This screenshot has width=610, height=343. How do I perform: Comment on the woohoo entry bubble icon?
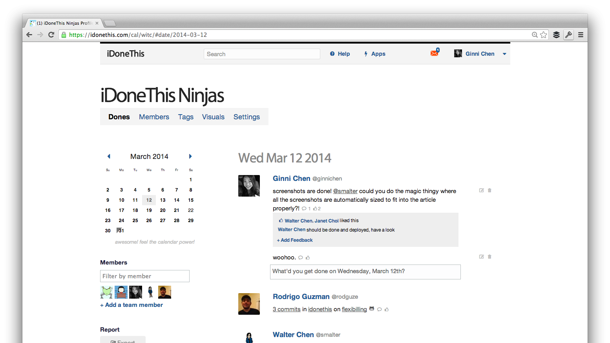(301, 258)
